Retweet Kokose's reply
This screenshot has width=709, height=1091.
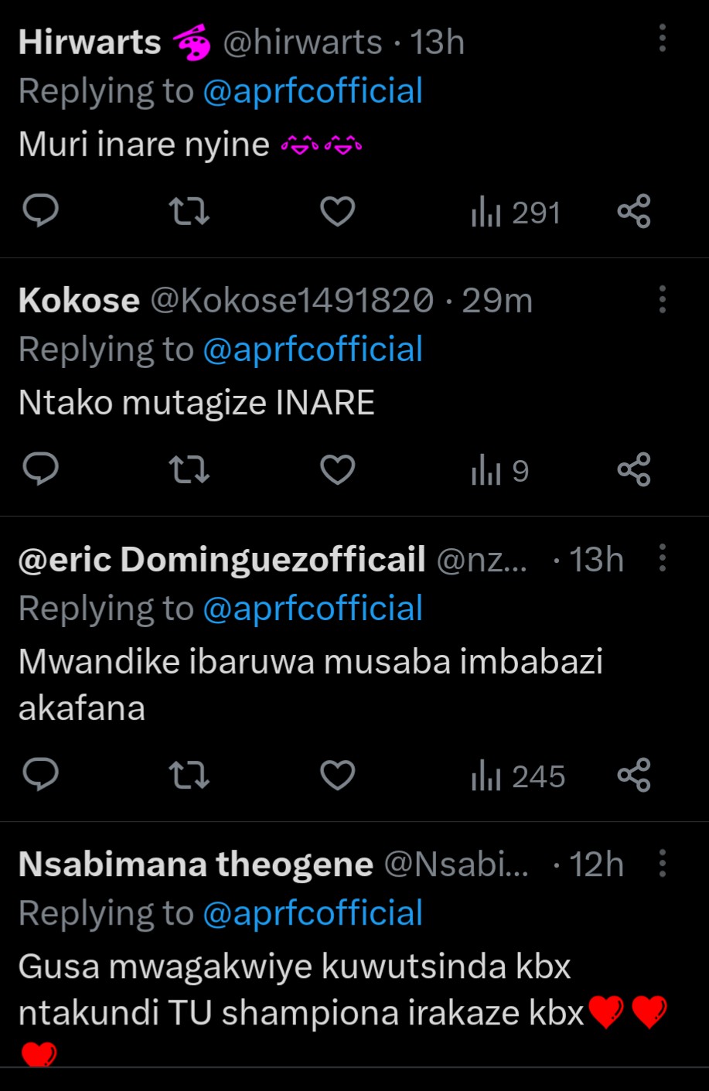[189, 469]
